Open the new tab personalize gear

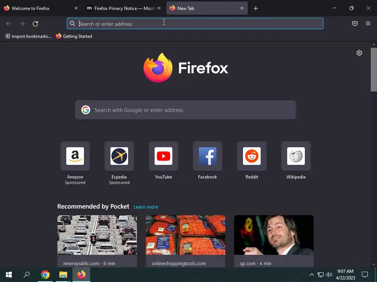click(x=359, y=53)
